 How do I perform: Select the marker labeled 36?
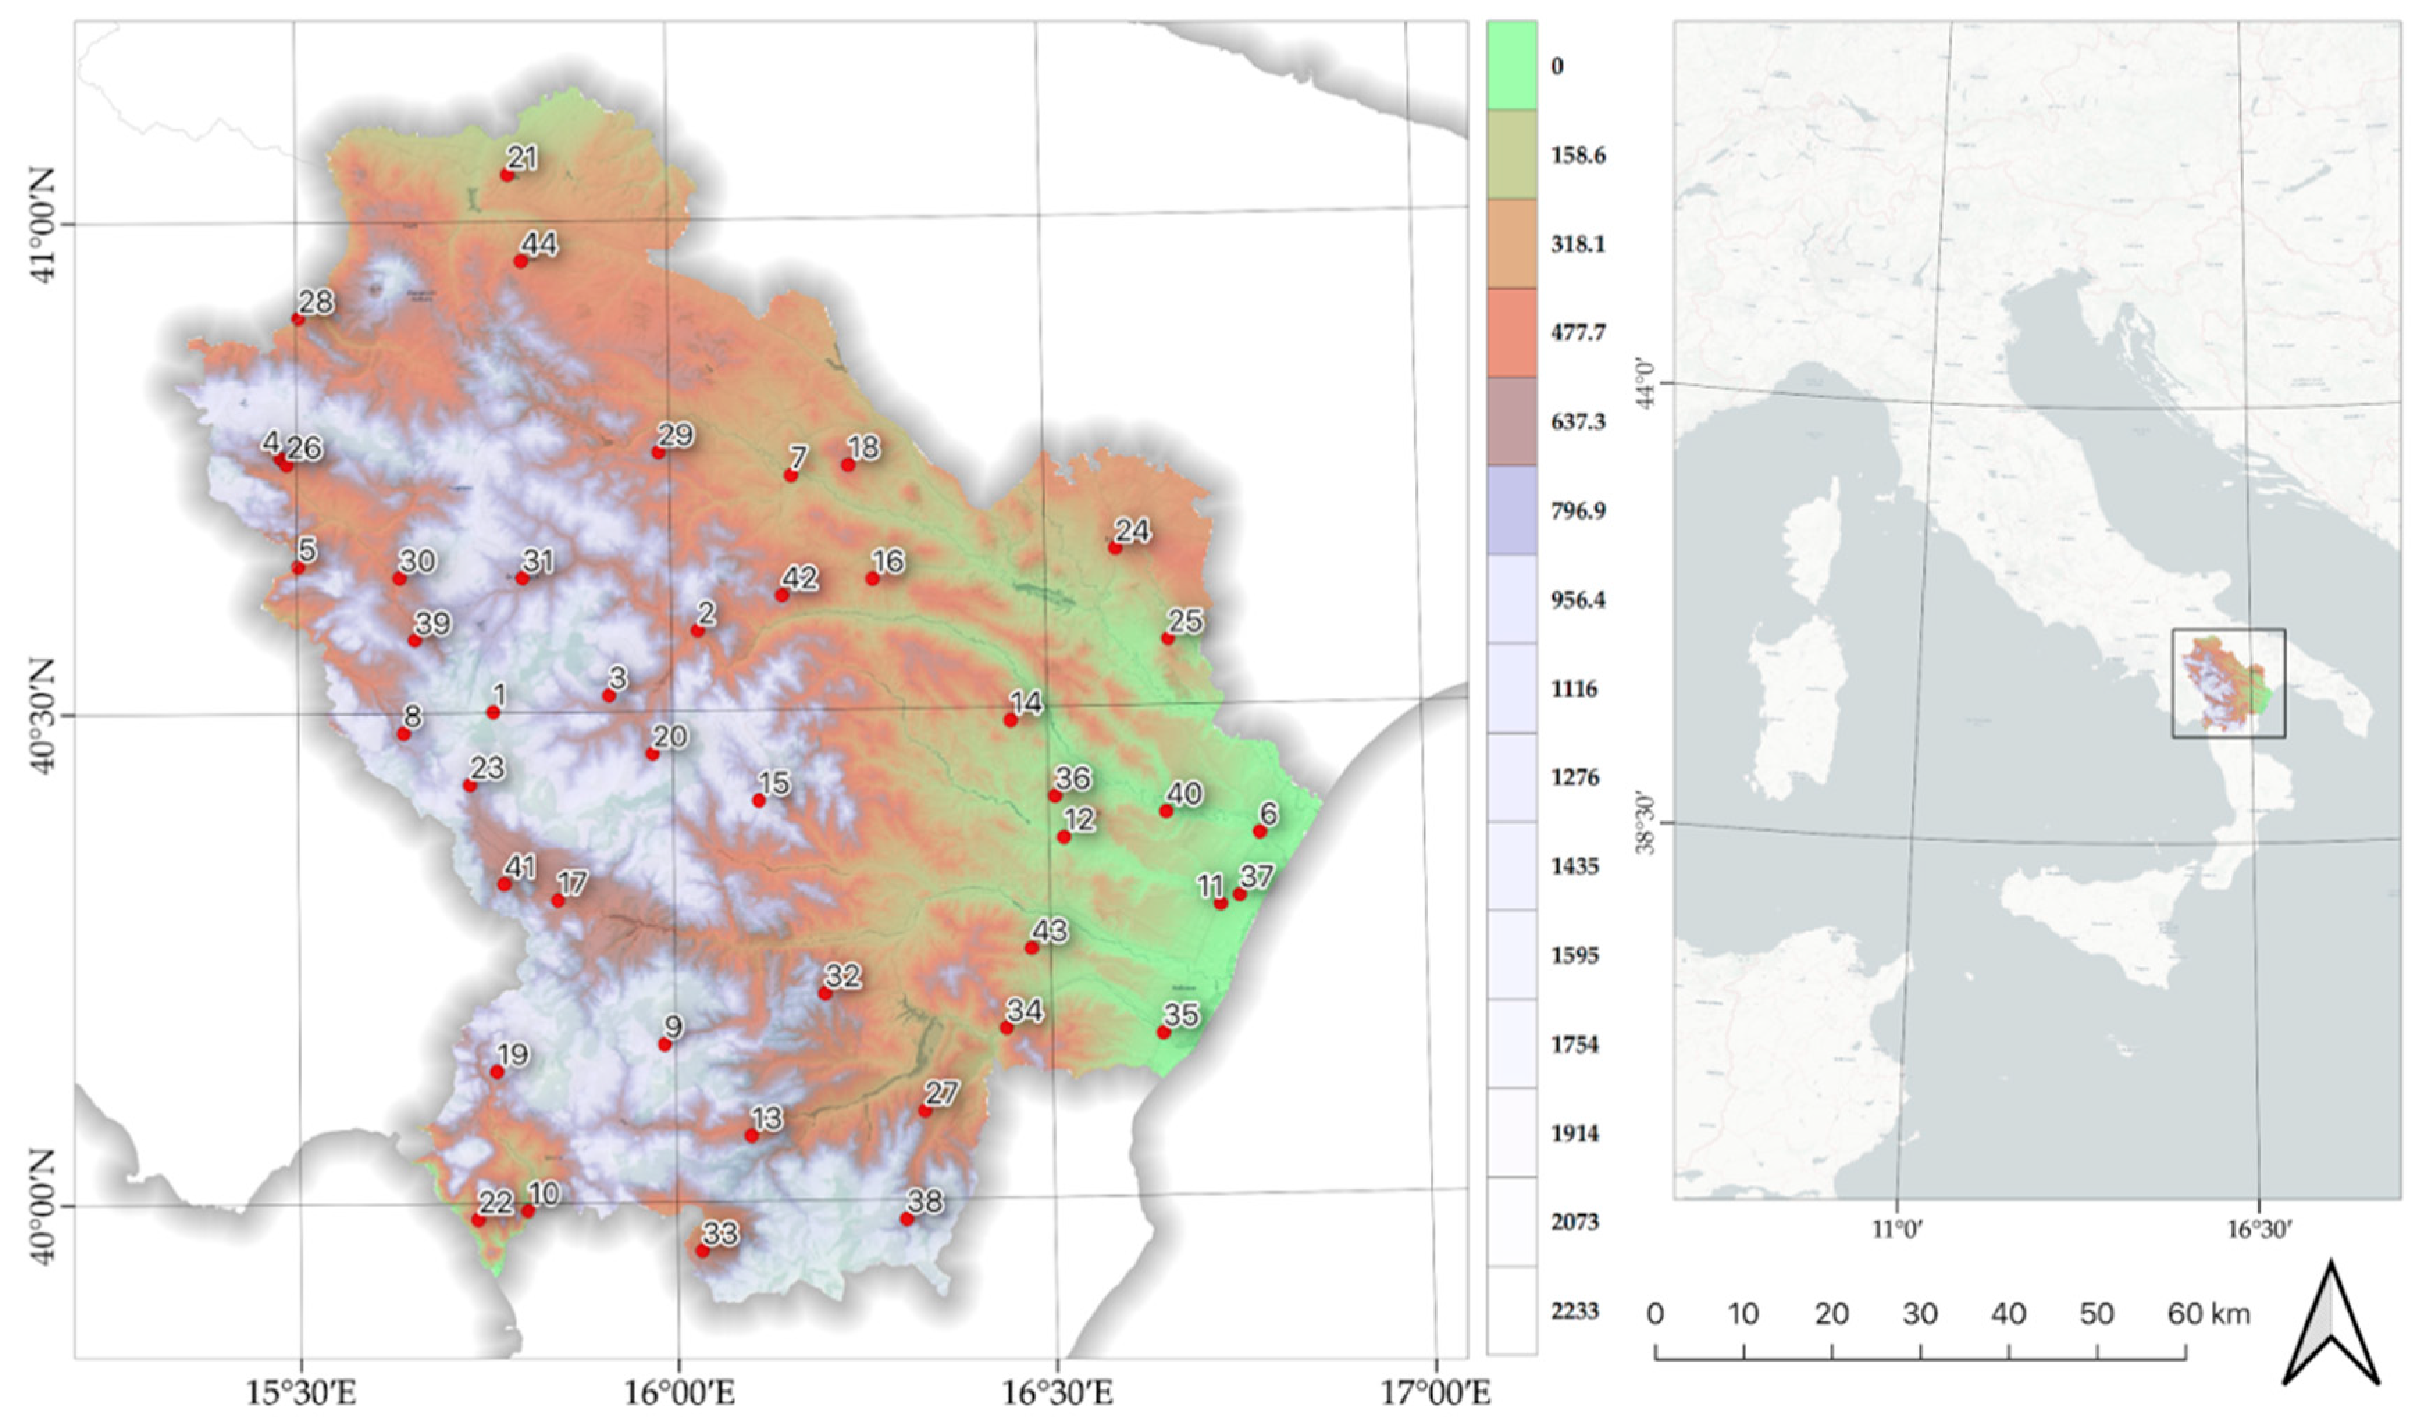pyautogui.click(x=1055, y=795)
